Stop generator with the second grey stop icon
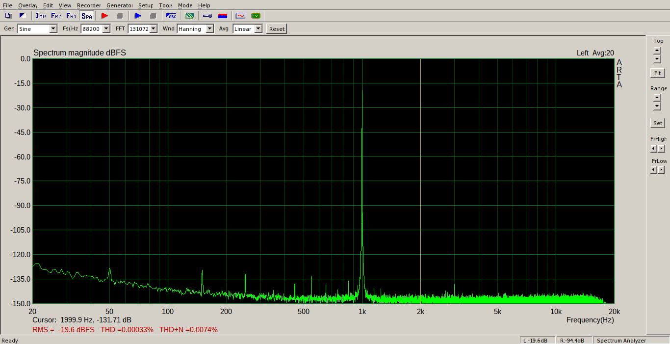Image resolution: width=670 pixels, height=344 pixels. point(153,16)
